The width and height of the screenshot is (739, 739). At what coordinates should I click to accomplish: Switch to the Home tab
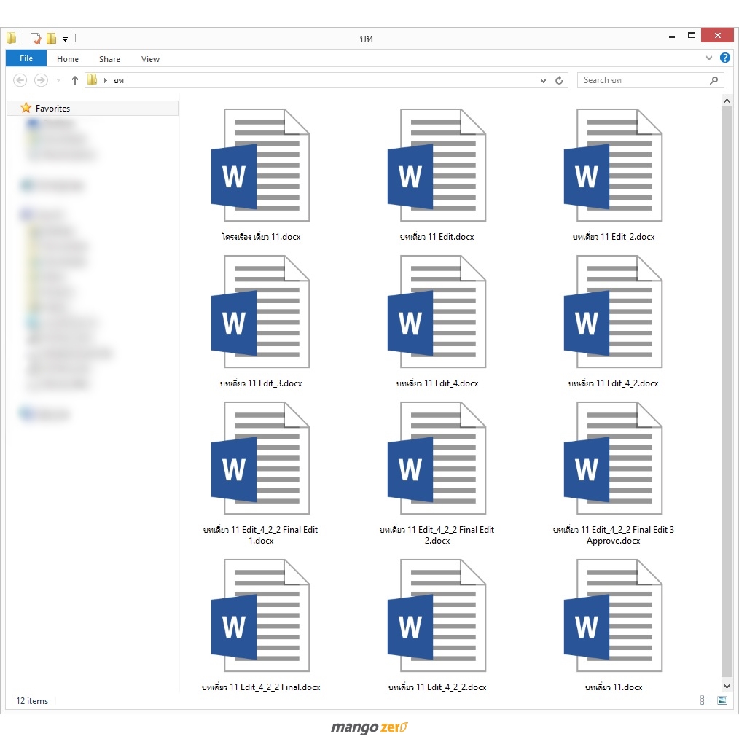67,59
